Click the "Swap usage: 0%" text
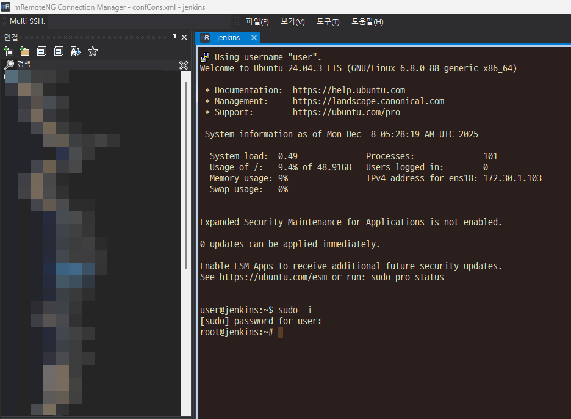The image size is (571, 419). pyautogui.click(x=249, y=189)
